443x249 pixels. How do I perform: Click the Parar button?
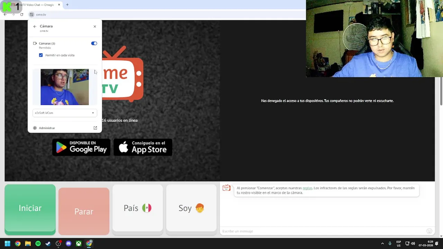(84, 211)
